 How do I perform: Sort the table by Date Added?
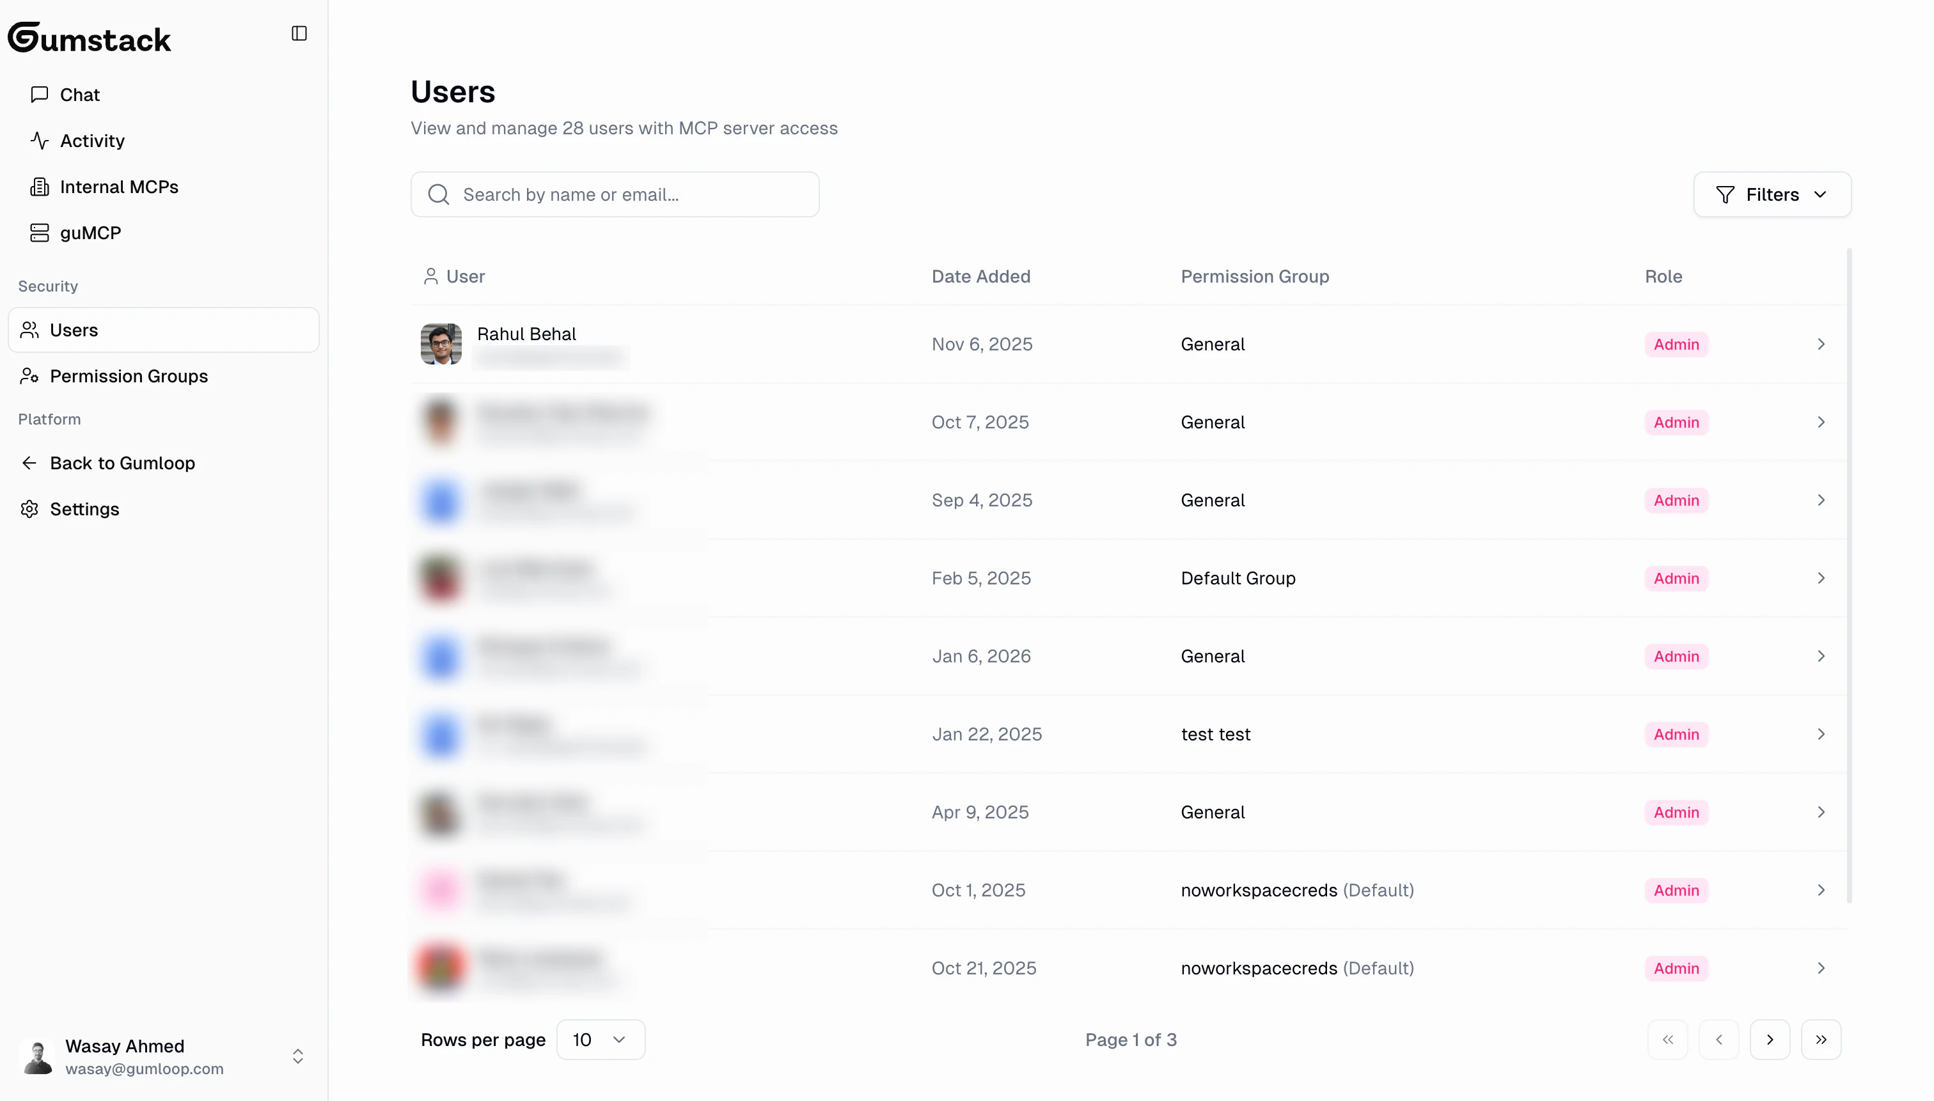pyautogui.click(x=980, y=276)
